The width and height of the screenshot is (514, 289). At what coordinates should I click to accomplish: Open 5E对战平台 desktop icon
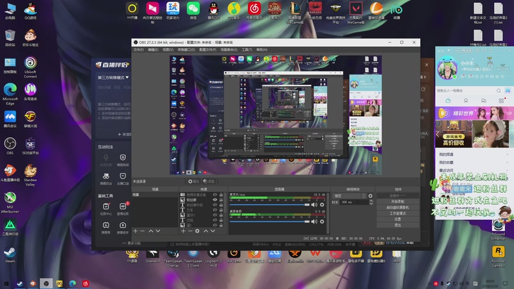[30, 146]
